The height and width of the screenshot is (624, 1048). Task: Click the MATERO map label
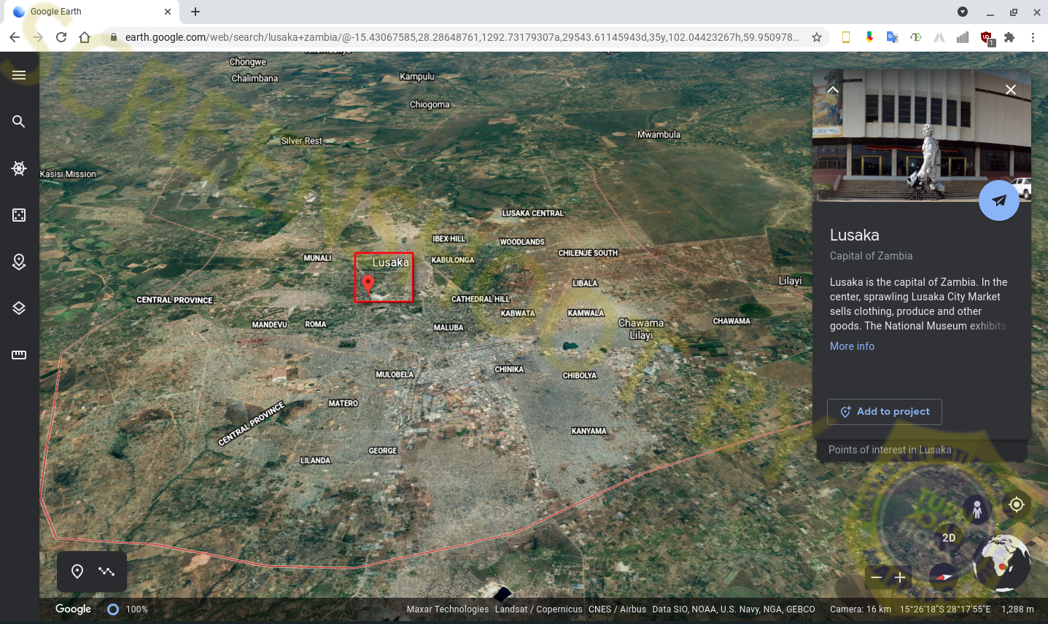coord(343,404)
